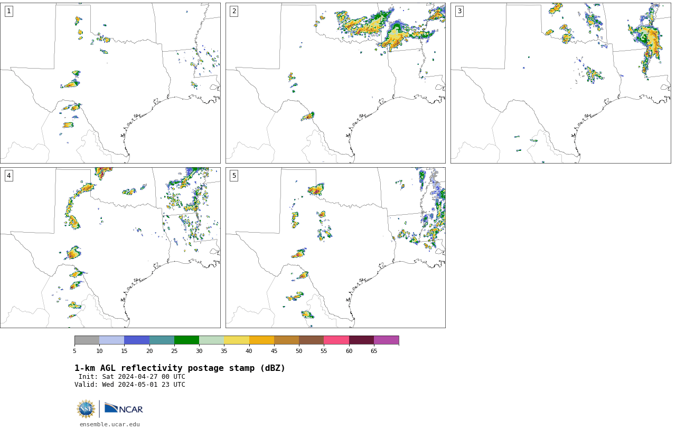676x430 pixels.
Task: Click the panel number label 4
Action: point(9,176)
